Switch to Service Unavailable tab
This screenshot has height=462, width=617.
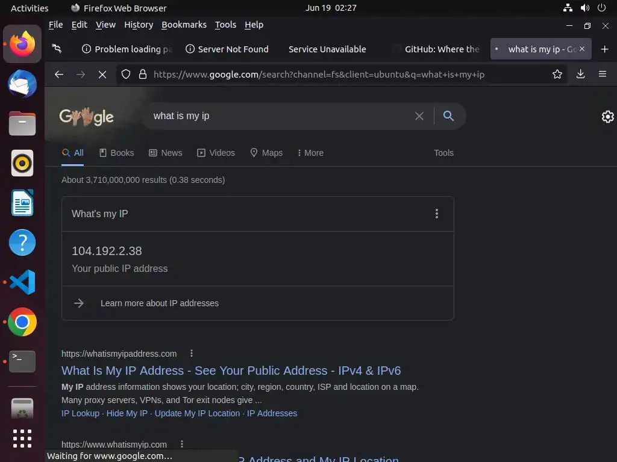(x=327, y=49)
